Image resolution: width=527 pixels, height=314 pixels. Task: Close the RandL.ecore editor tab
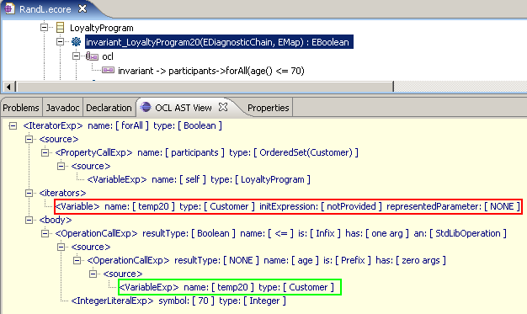pyautogui.click(x=83, y=8)
